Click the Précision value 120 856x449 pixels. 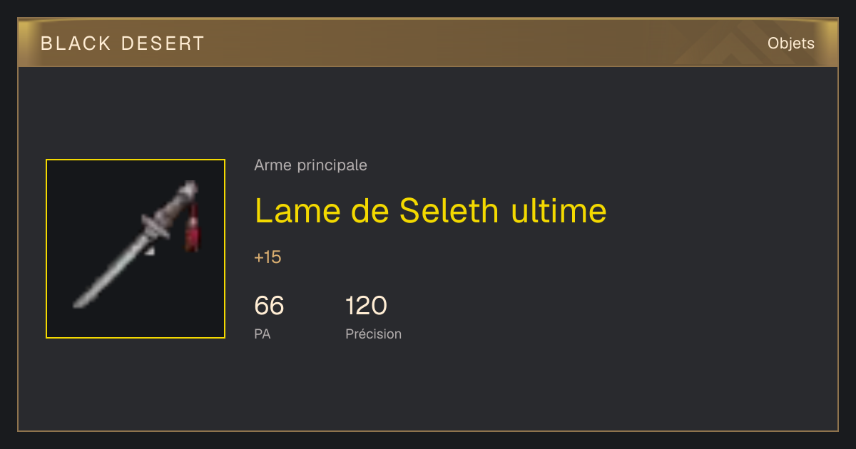click(x=366, y=306)
